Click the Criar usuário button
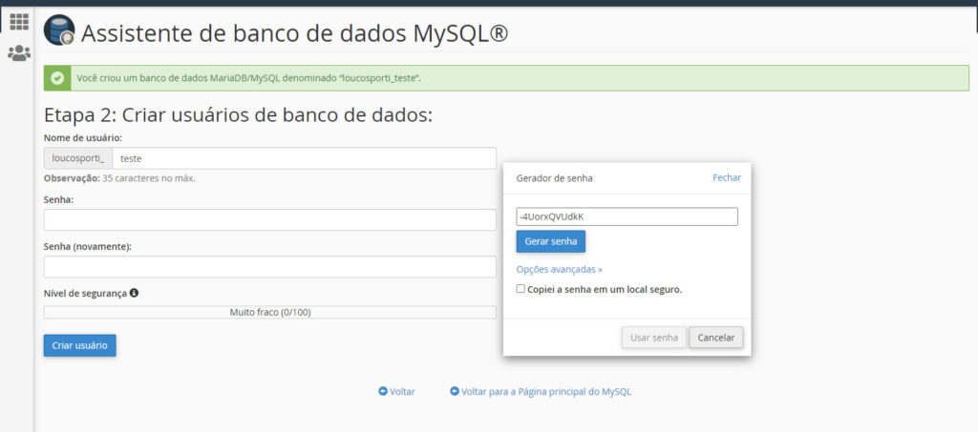 79,344
